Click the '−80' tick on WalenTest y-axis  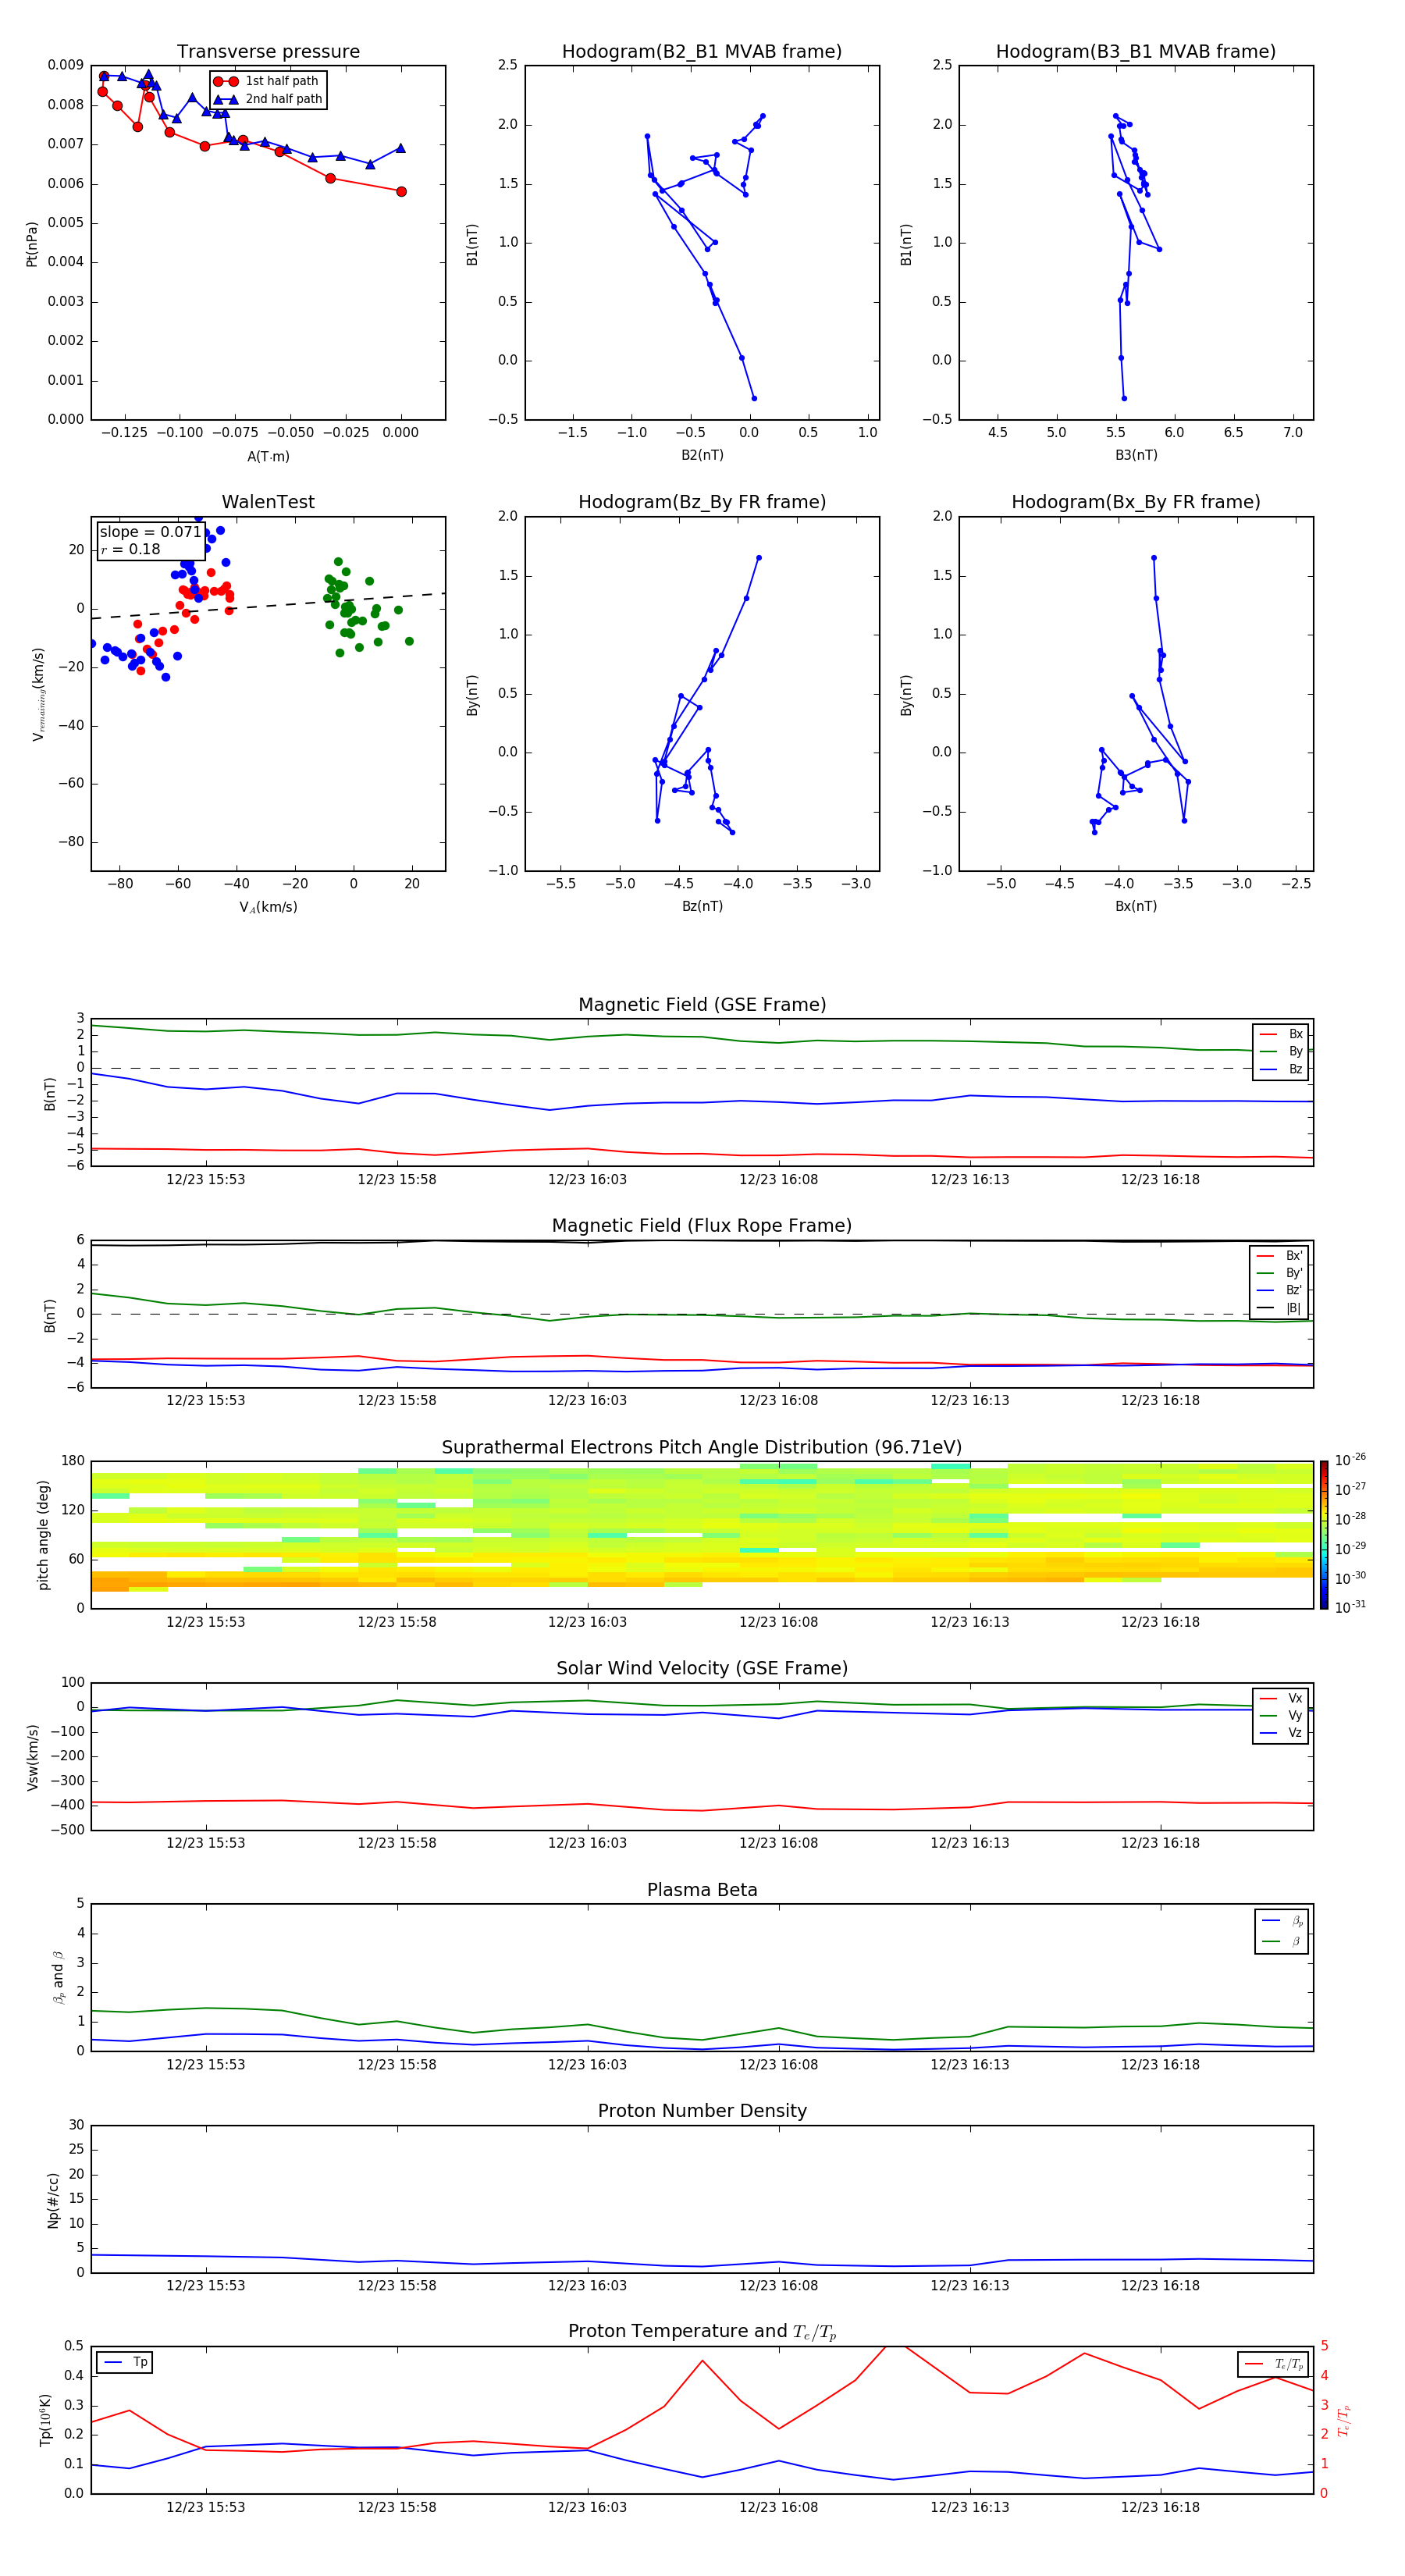coord(70,842)
